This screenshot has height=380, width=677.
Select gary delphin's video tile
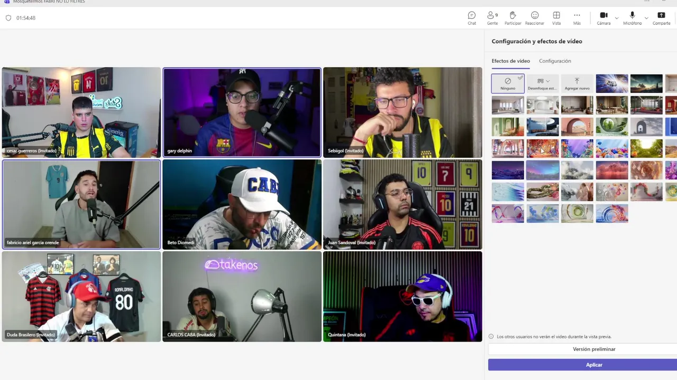tap(242, 112)
